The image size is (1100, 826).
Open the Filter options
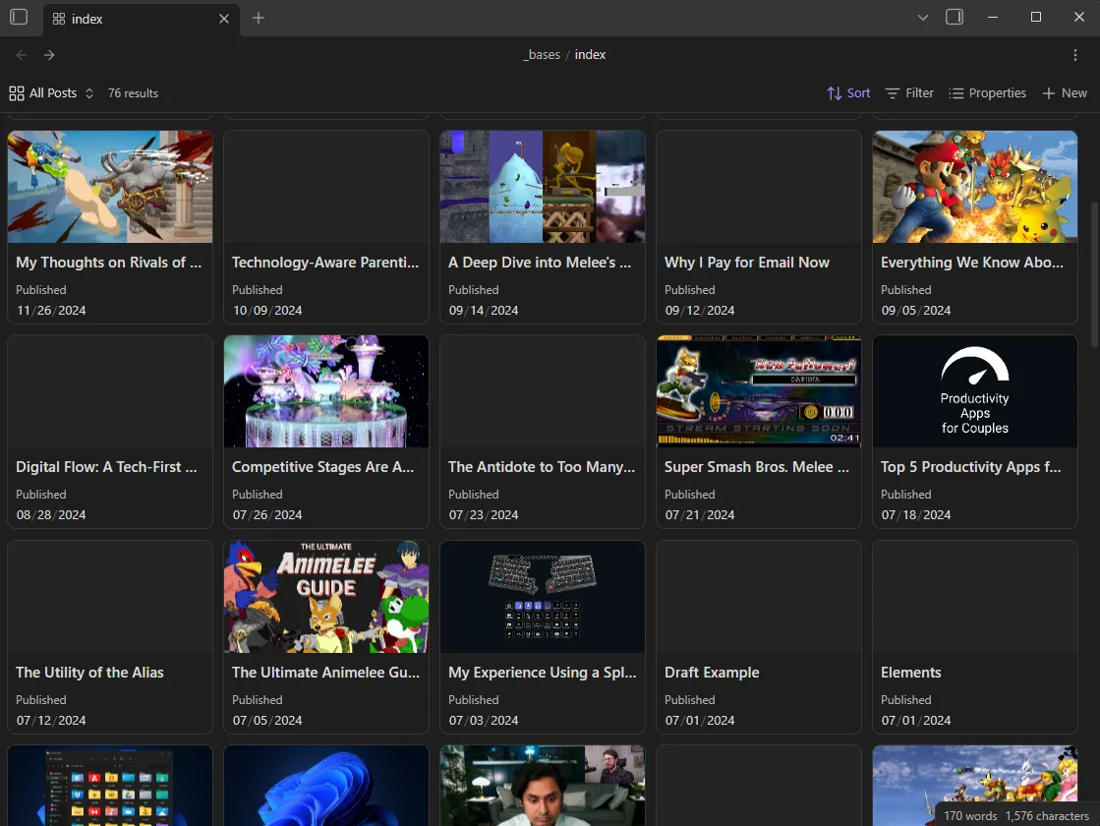tap(909, 93)
